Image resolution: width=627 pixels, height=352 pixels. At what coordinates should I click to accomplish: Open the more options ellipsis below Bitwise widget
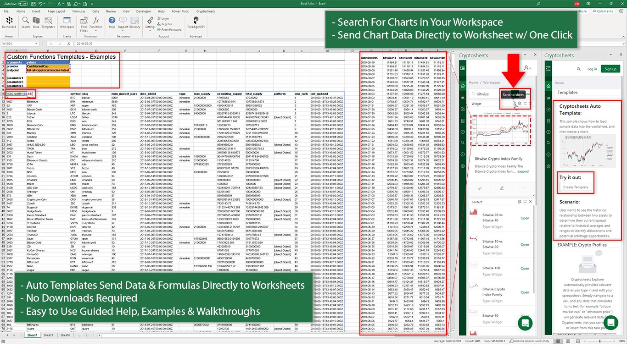tap(524, 188)
